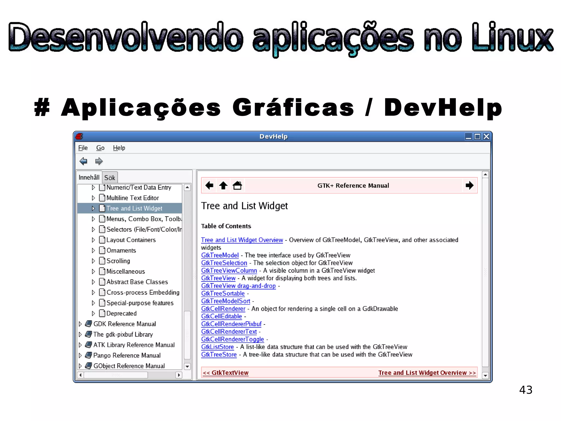Click the page icon beside Layout Containers
The height and width of the screenshot is (421, 561).
(102, 240)
